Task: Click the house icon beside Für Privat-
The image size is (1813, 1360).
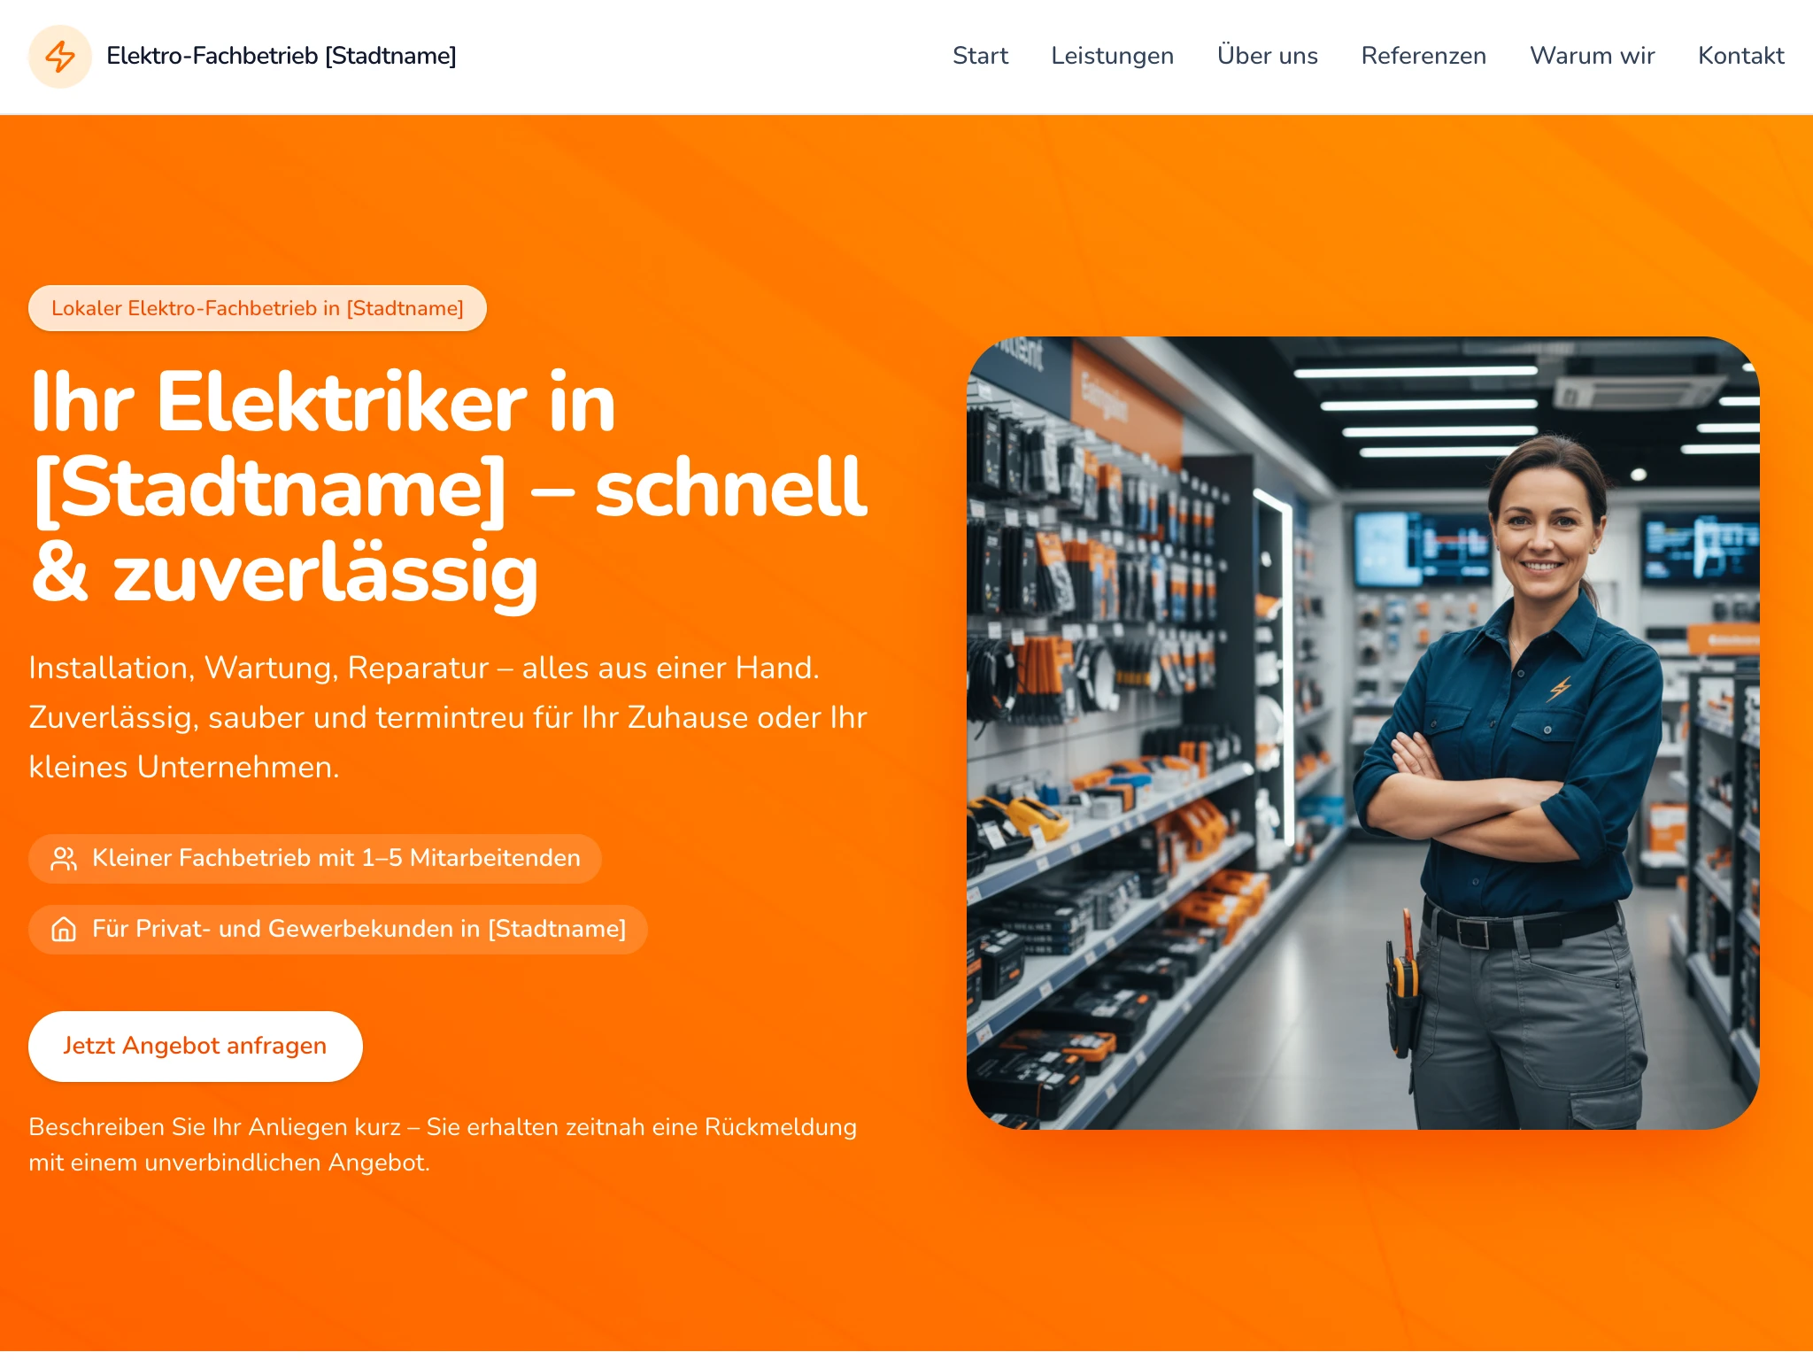Action: (x=64, y=930)
